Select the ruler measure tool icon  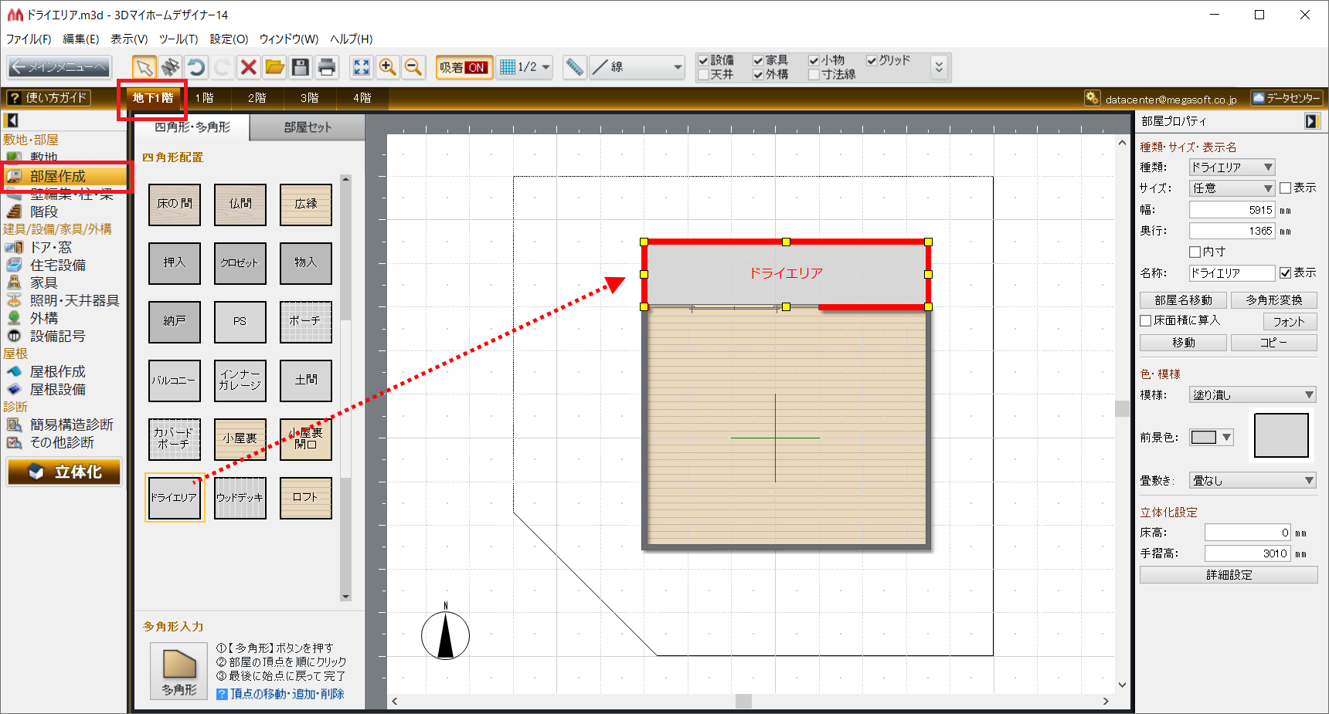(x=574, y=67)
